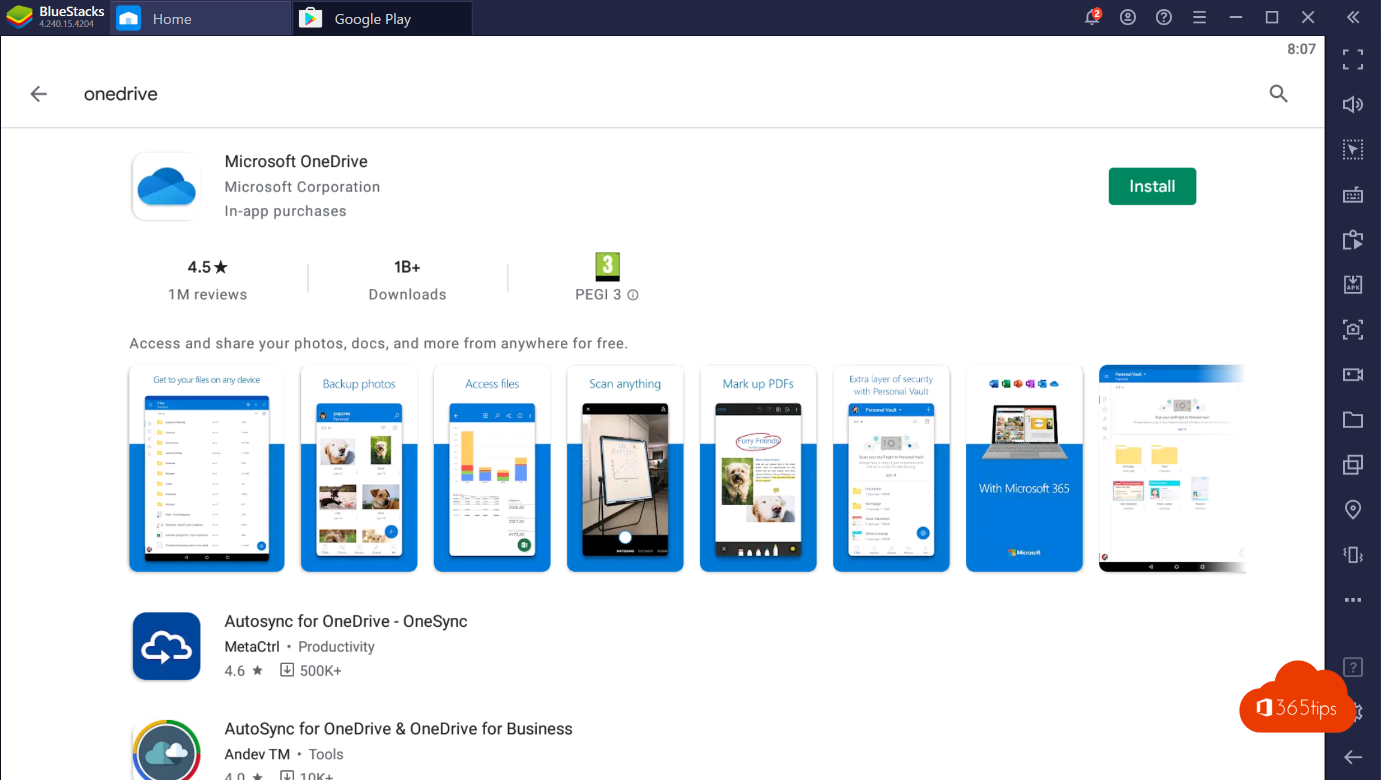Click the BlueStacks video record icon
Screen dimensions: 1381x780
[x=1355, y=375]
